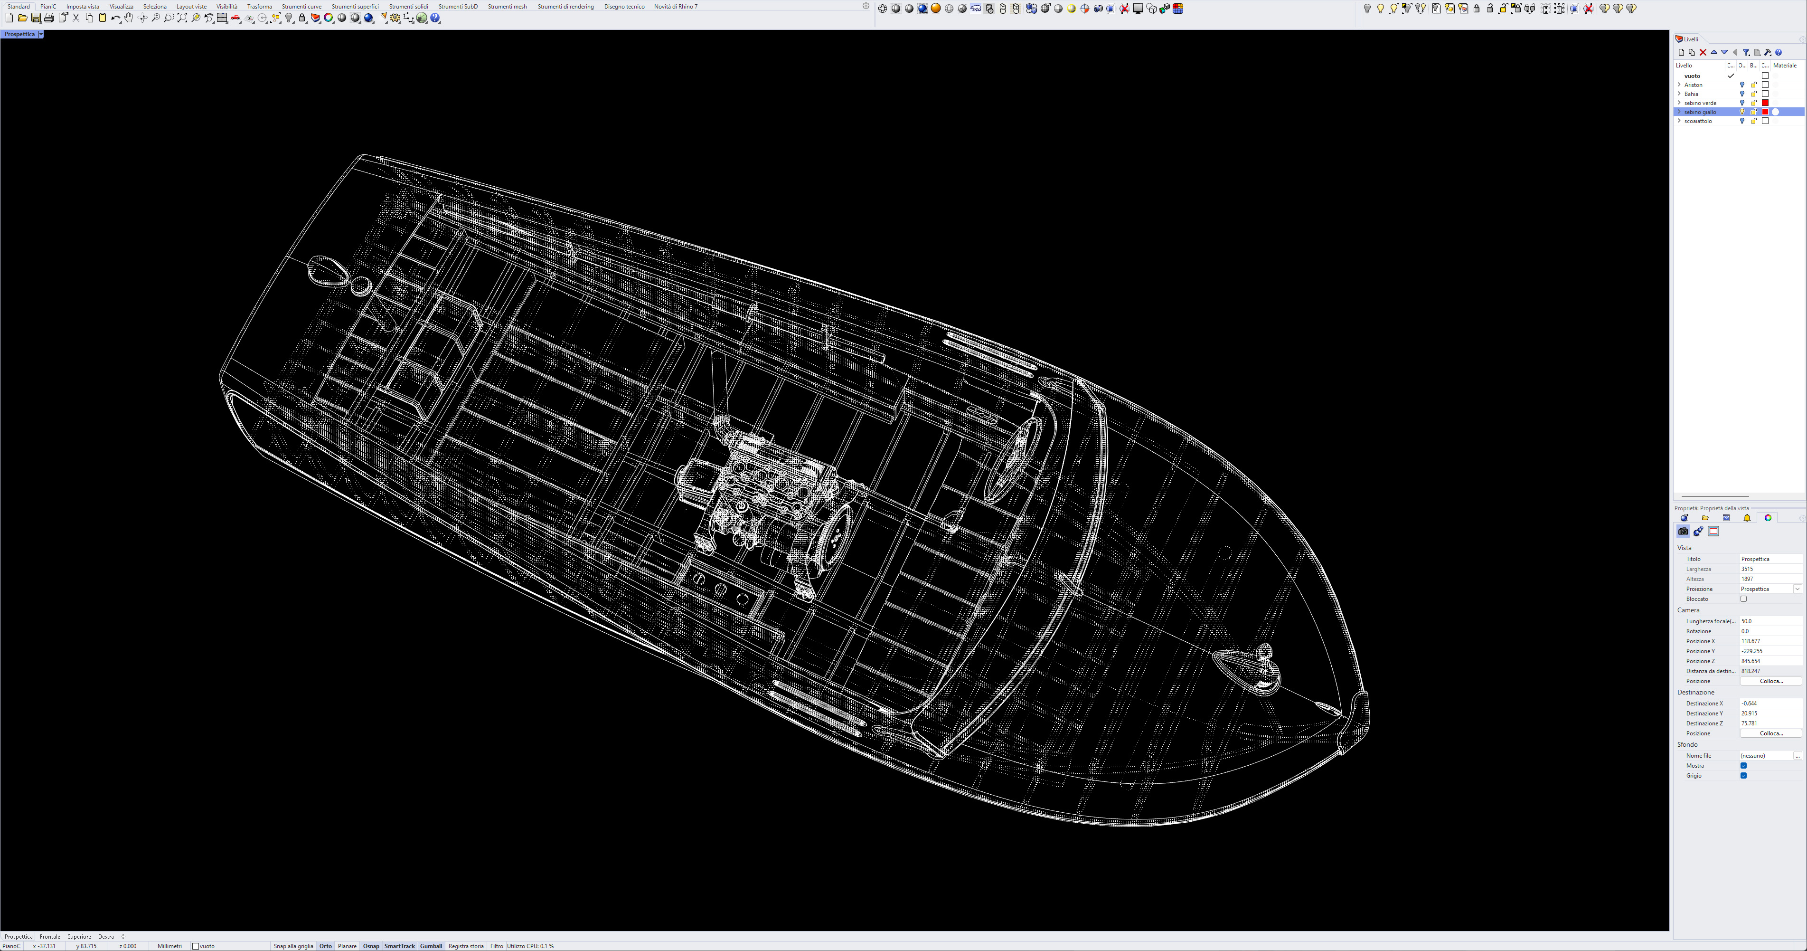This screenshot has width=1807, height=951.
Task: Switch to the Superiore viewport tab
Action: pyautogui.click(x=79, y=936)
